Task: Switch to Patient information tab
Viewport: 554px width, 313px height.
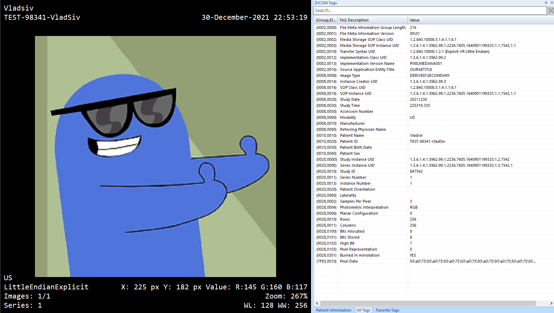Action: (333, 310)
